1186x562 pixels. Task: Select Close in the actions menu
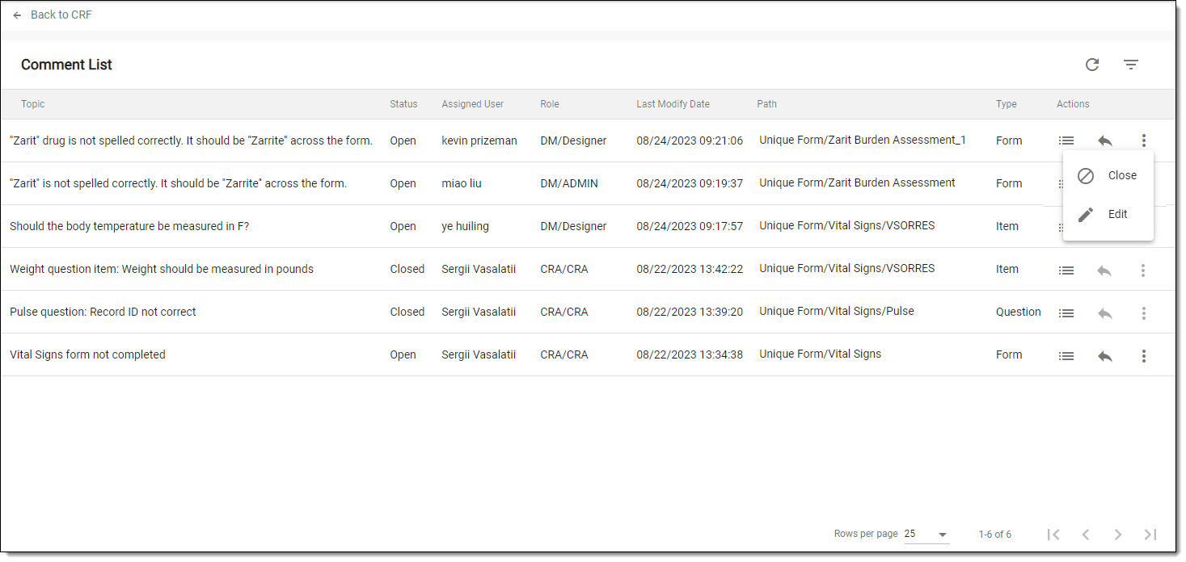(1108, 175)
